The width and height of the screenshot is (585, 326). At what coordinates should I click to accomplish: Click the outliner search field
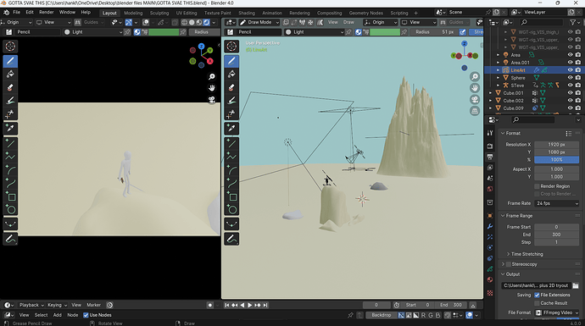point(542,22)
